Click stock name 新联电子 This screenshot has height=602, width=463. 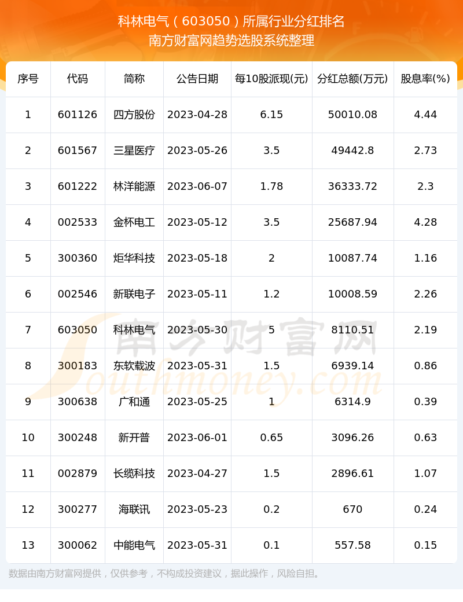(134, 294)
